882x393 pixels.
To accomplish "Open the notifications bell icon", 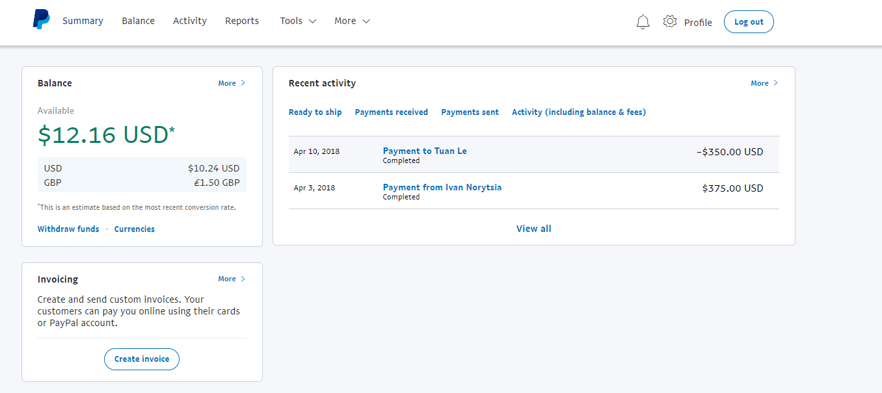I will pyautogui.click(x=643, y=22).
